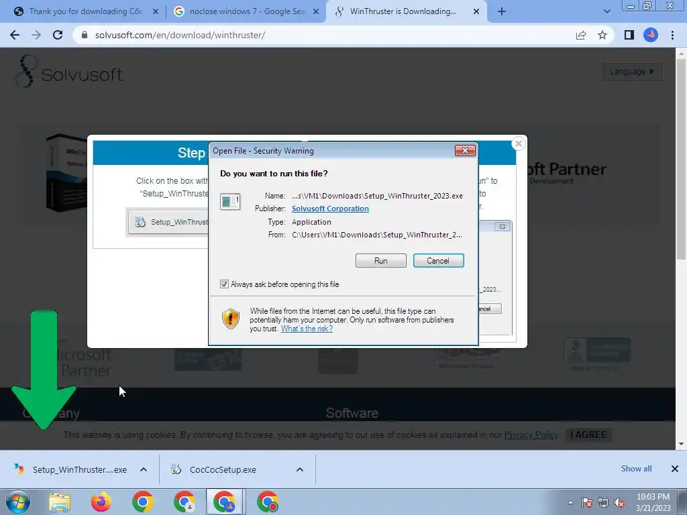Screen dimensions: 687x515
Task: Launch Firefox from the taskbar
Action: (x=101, y=502)
